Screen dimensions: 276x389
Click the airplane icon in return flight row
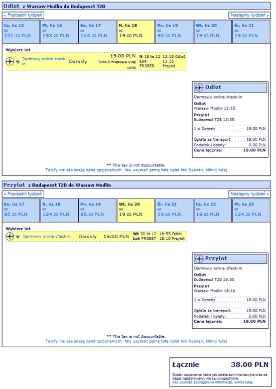click(10, 236)
